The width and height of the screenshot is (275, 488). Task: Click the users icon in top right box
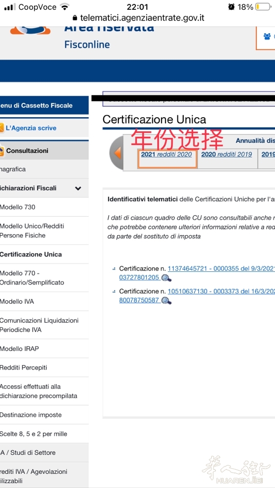point(267,37)
